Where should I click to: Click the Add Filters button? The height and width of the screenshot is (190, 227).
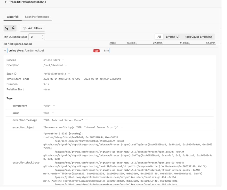[32, 28]
